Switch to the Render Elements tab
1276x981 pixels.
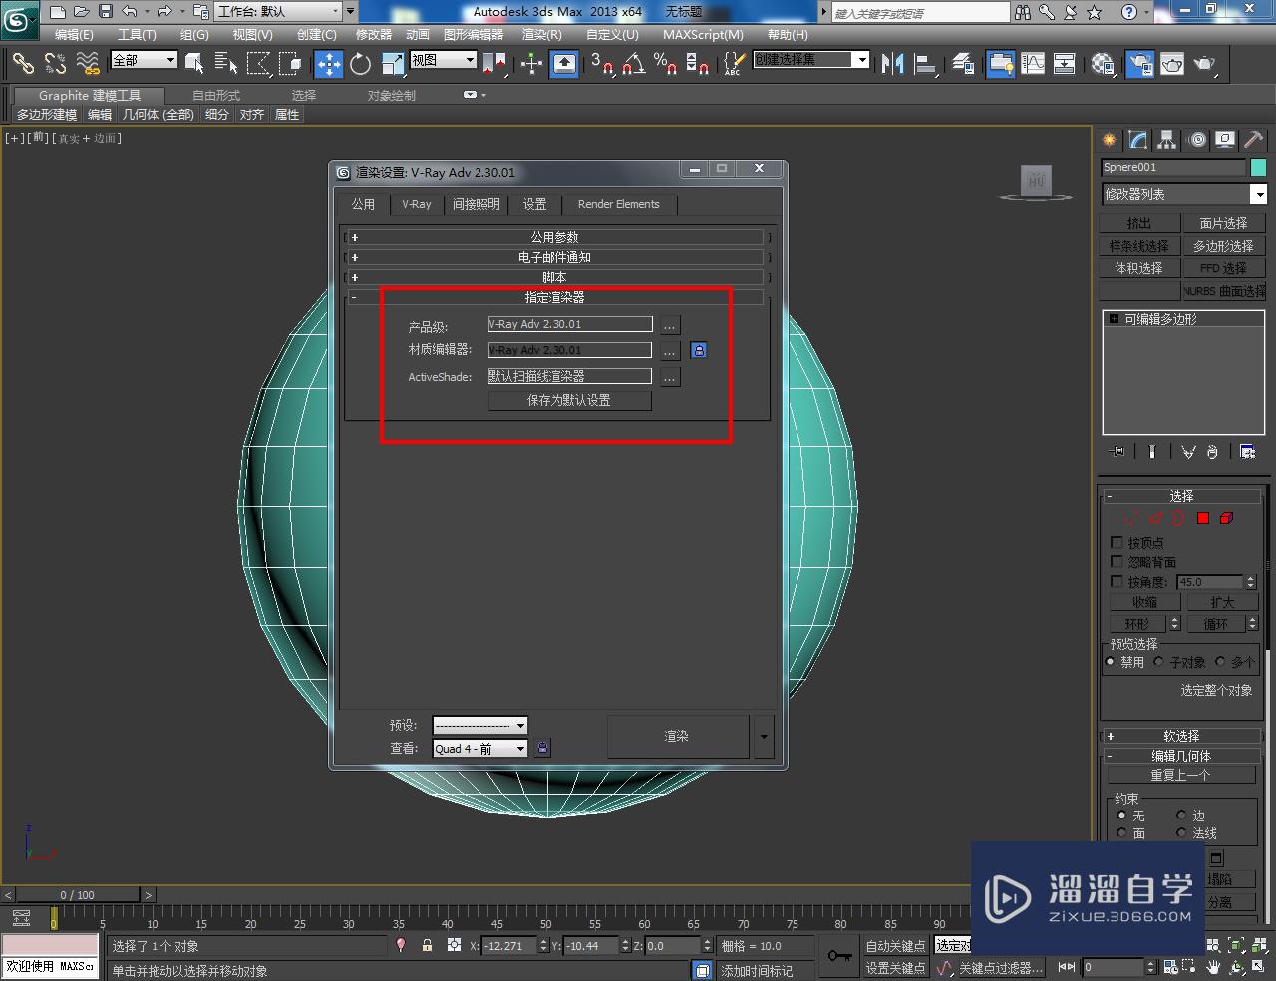[x=618, y=204]
